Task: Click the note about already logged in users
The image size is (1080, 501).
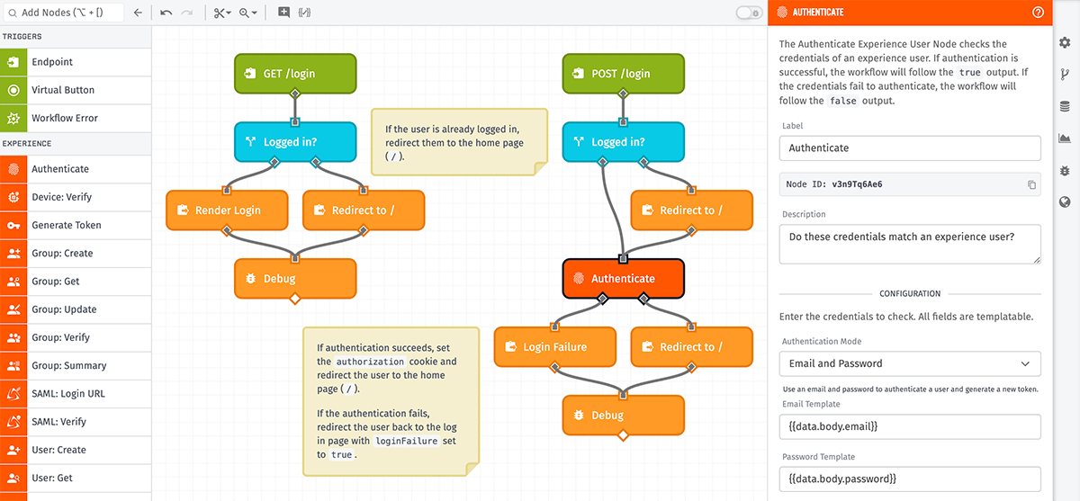Action: [x=459, y=142]
